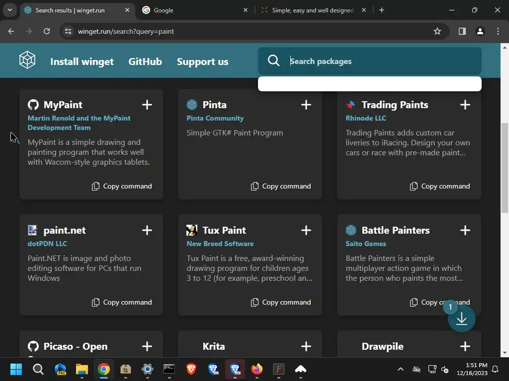View site information icon in address bar
The image size is (509, 381).
tap(68, 31)
